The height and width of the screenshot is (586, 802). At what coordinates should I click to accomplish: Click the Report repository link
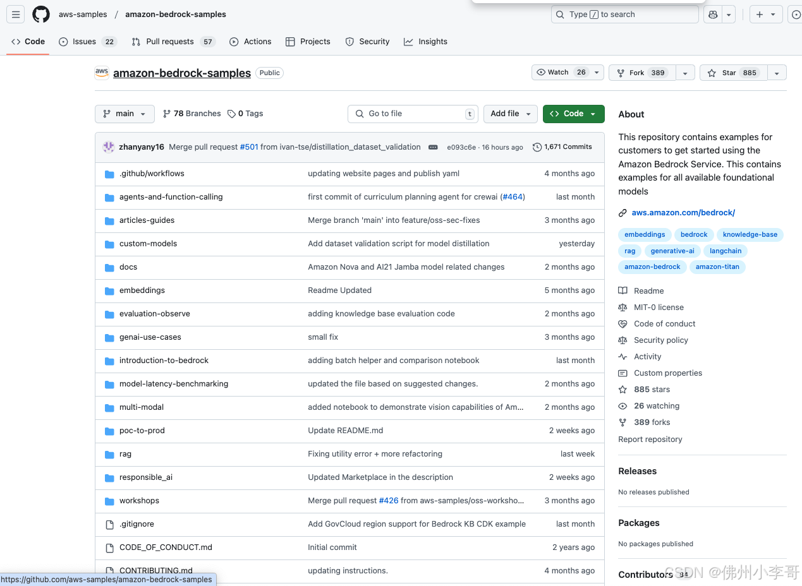pyautogui.click(x=650, y=439)
